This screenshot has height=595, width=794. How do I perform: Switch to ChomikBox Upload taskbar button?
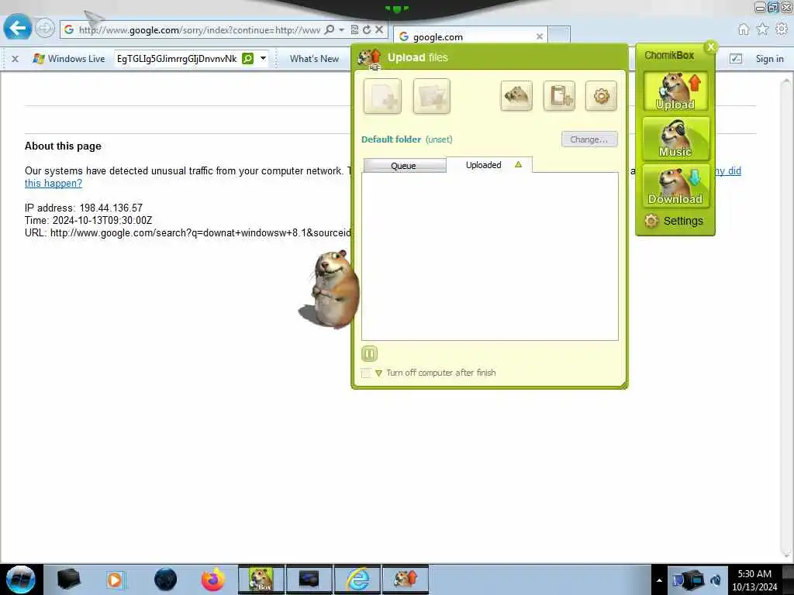point(406,580)
